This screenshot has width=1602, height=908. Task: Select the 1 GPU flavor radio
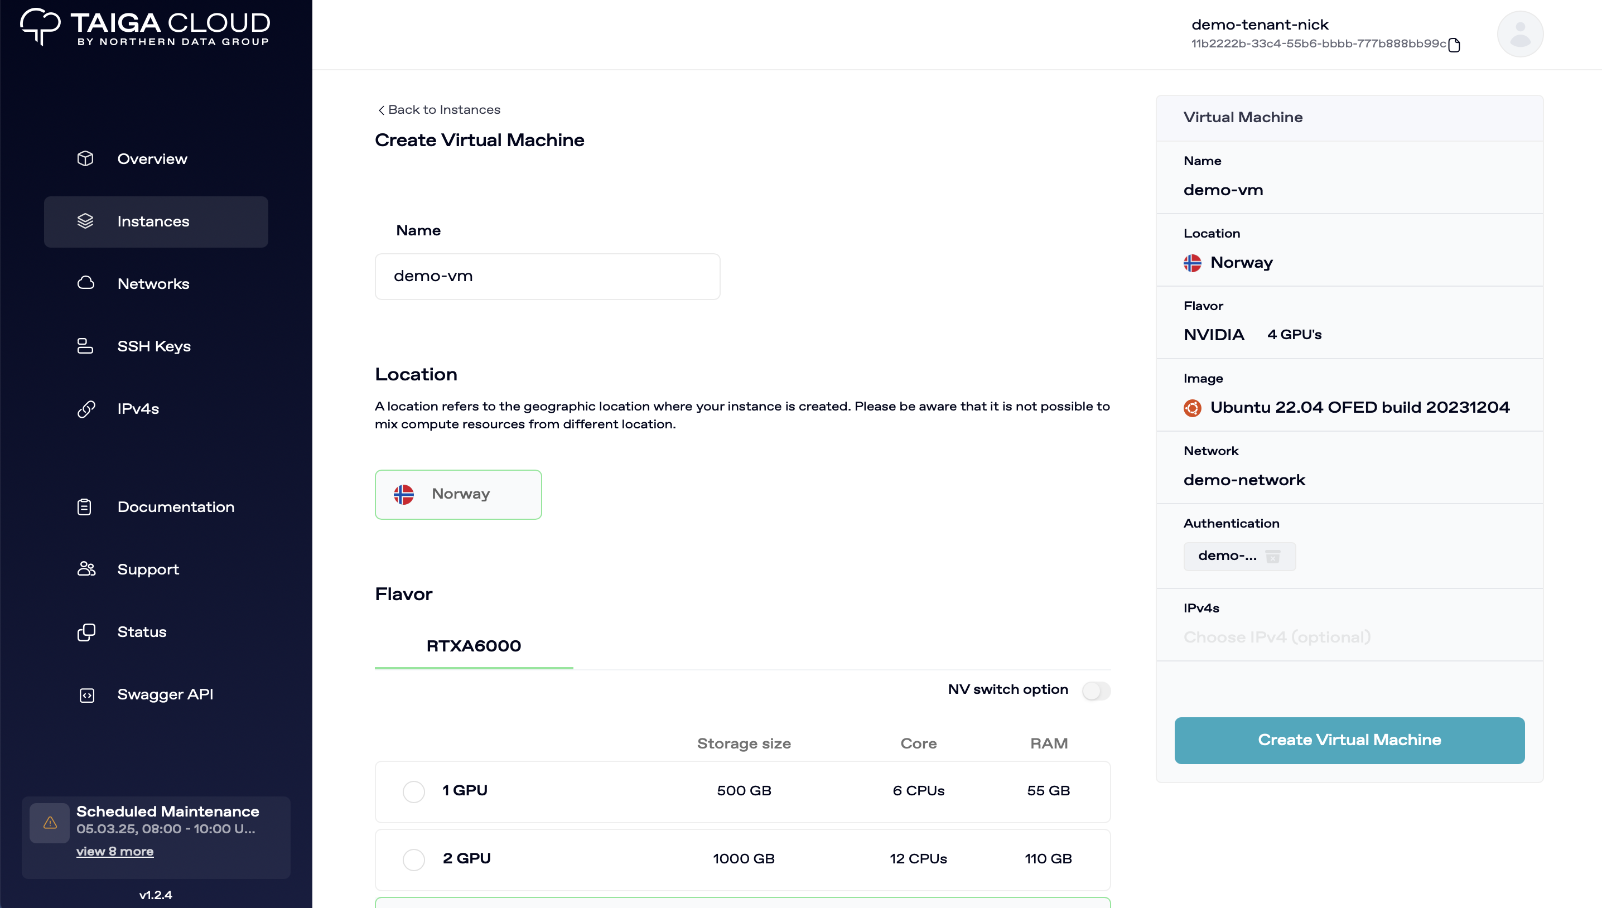tap(413, 791)
